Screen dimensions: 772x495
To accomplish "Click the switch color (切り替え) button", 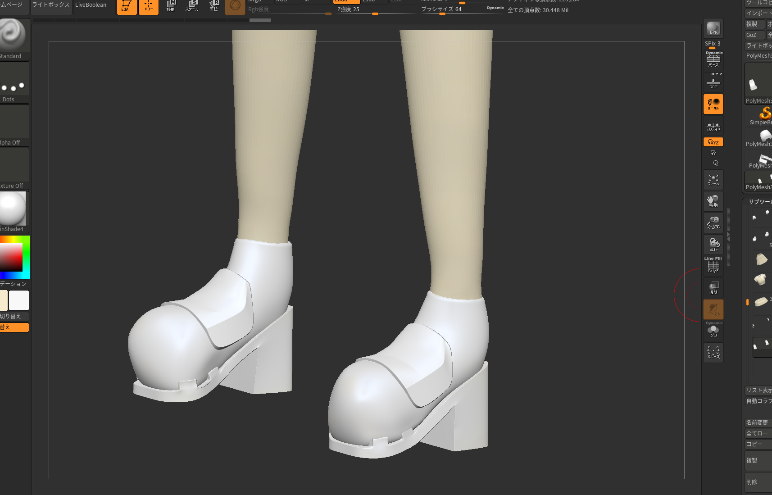I will (14, 316).
